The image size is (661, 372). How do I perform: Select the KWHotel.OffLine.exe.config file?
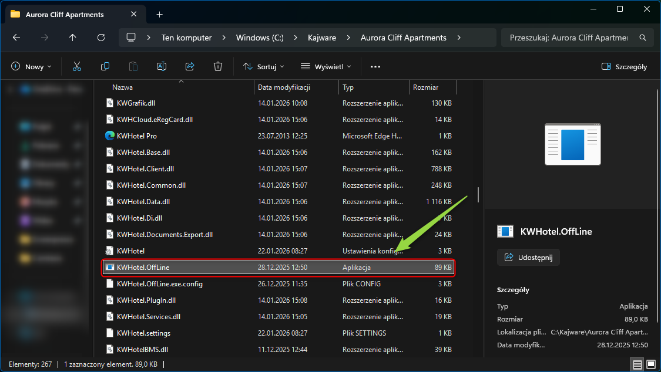coord(160,284)
